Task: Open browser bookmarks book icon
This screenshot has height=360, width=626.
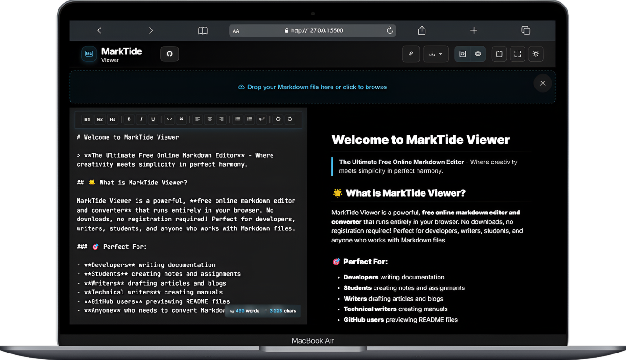Action: click(x=202, y=30)
